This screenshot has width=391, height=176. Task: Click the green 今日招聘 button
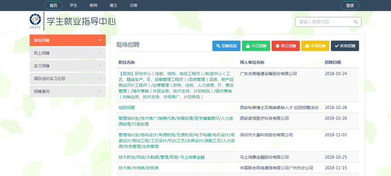(256, 46)
